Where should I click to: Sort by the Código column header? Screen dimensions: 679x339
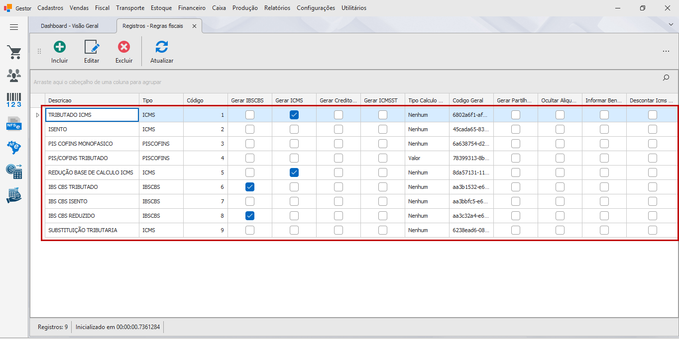[206, 100]
